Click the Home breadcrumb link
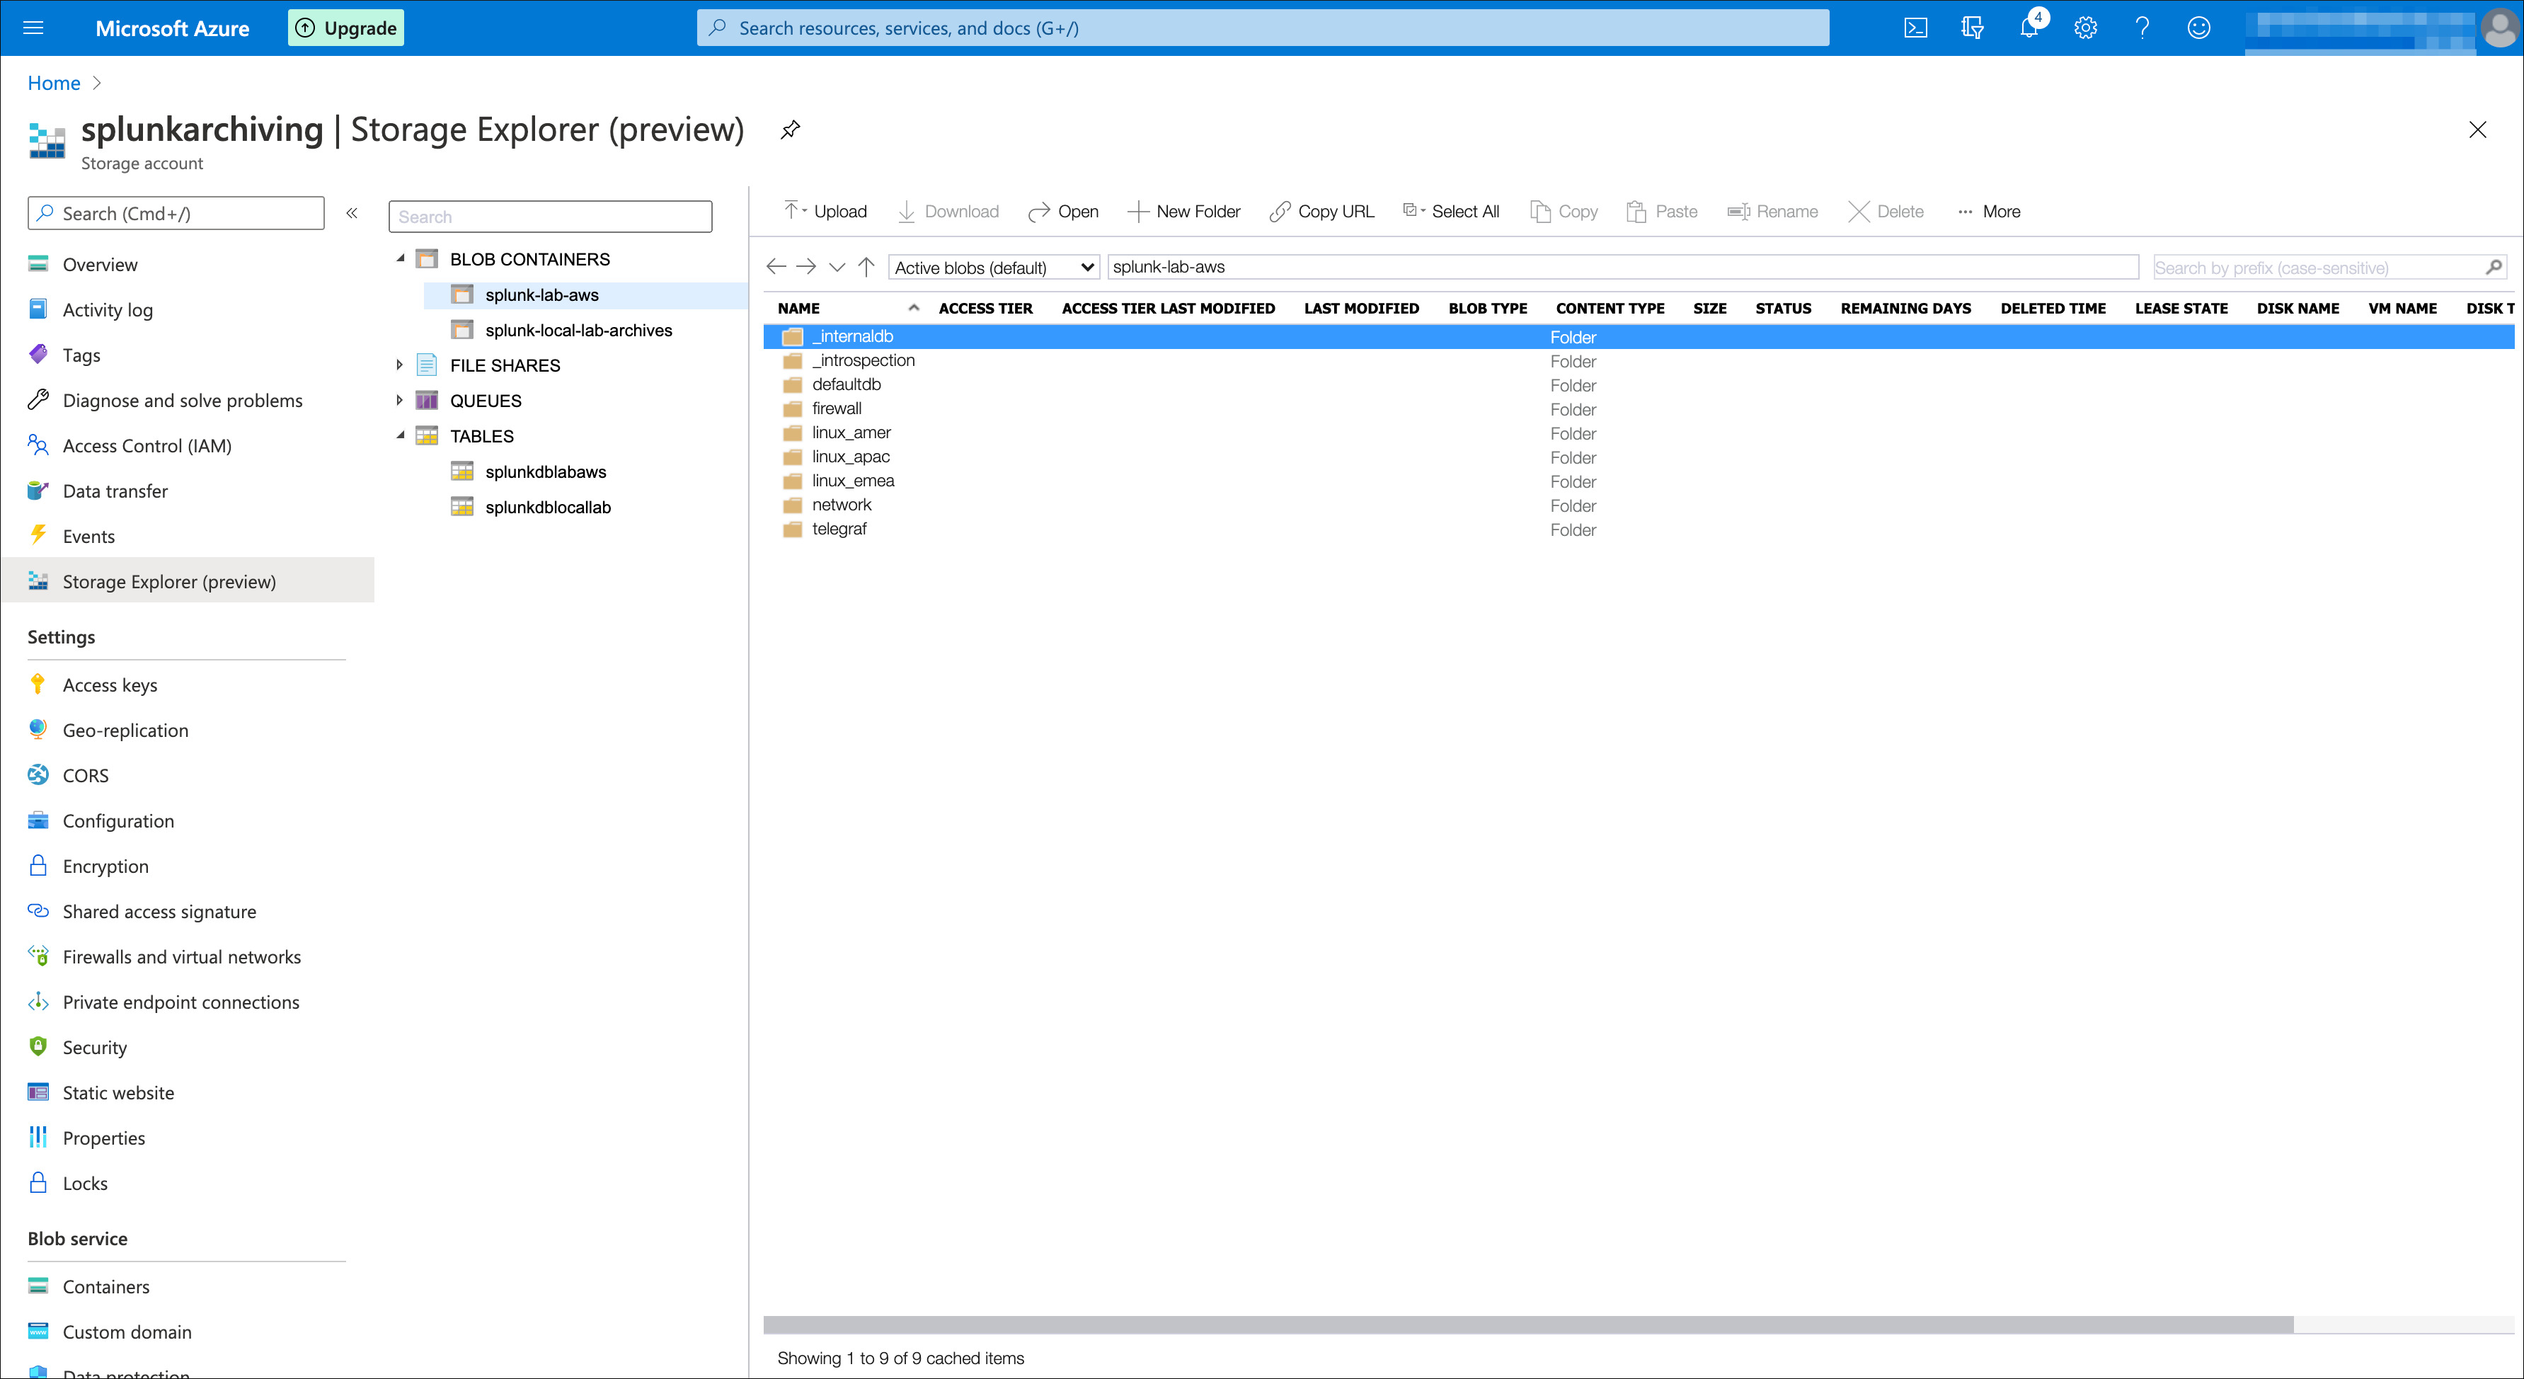Viewport: 2524px width, 1379px height. pyautogui.click(x=54, y=82)
